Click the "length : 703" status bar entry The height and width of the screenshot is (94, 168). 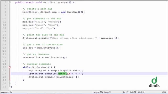98,92
